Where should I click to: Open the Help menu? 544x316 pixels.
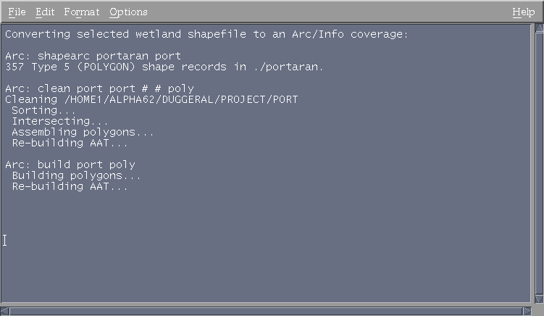click(523, 12)
